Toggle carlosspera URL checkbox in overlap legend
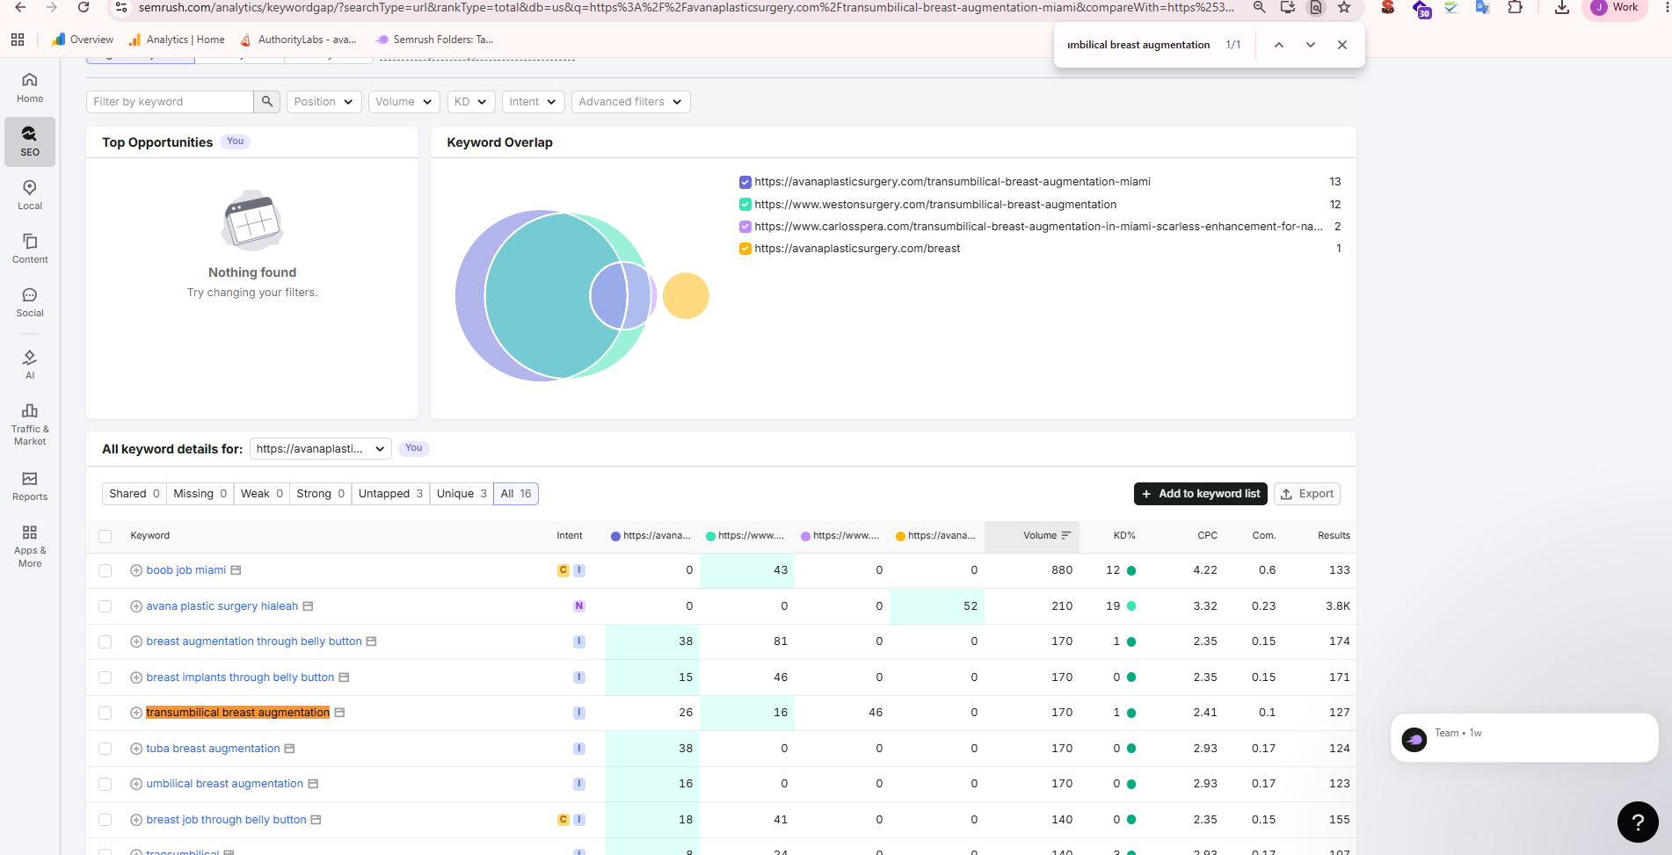This screenshot has width=1672, height=855. 745,227
